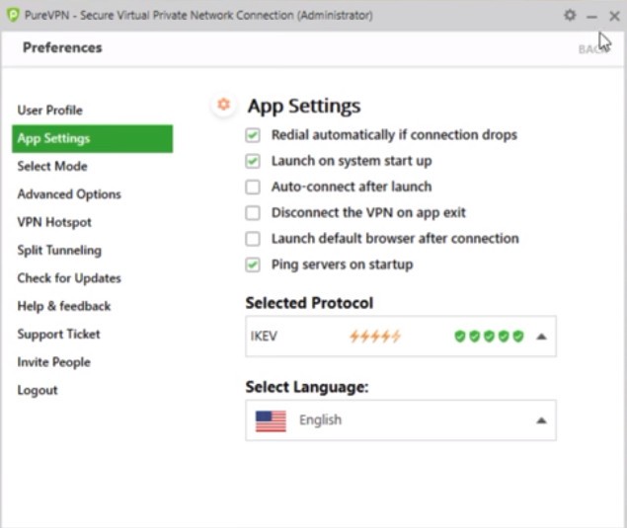The width and height of the screenshot is (627, 528).
Task: Select VPN Hotspot from sidebar
Action: point(54,222)
